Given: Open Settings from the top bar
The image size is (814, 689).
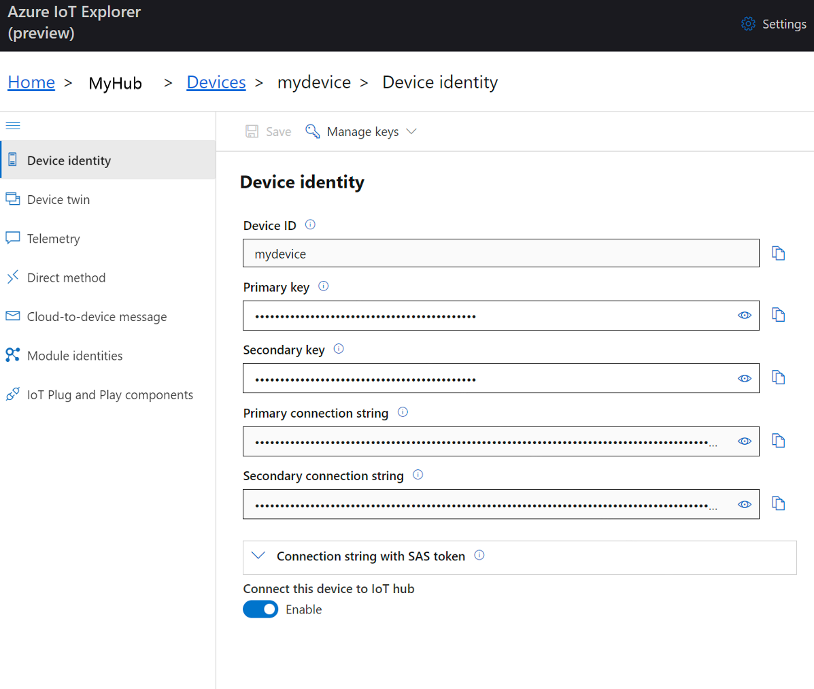Looking at the screenshot, I should (774, 24).
